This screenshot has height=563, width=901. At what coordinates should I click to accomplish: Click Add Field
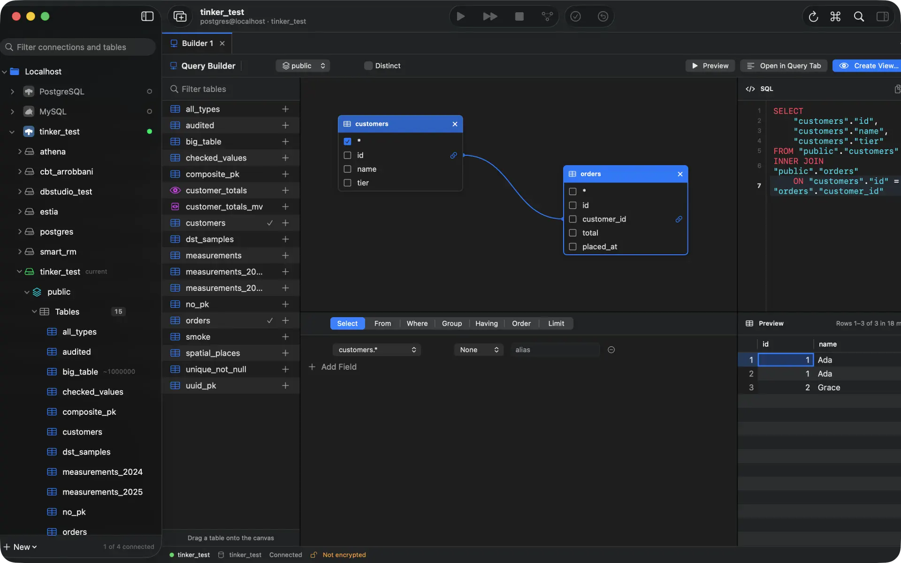[x=332, y=367]
